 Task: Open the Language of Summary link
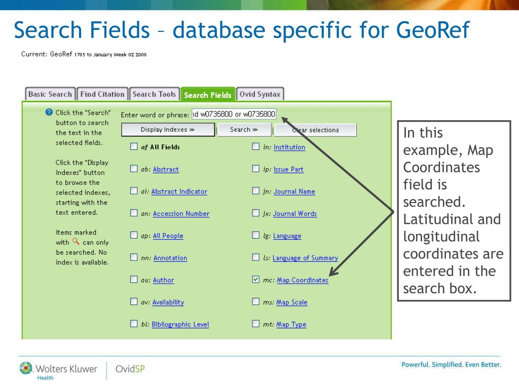click(x=305, y=258)
